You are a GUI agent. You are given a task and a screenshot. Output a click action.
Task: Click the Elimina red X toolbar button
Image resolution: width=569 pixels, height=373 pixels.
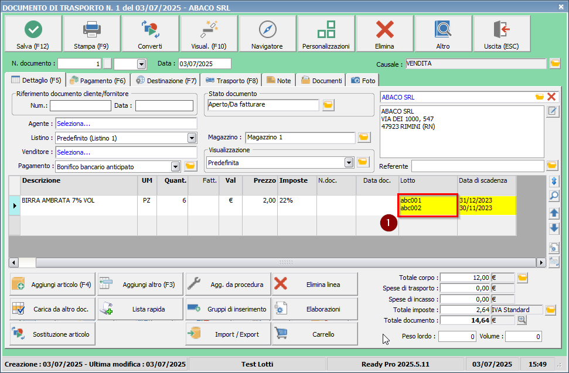384,34
